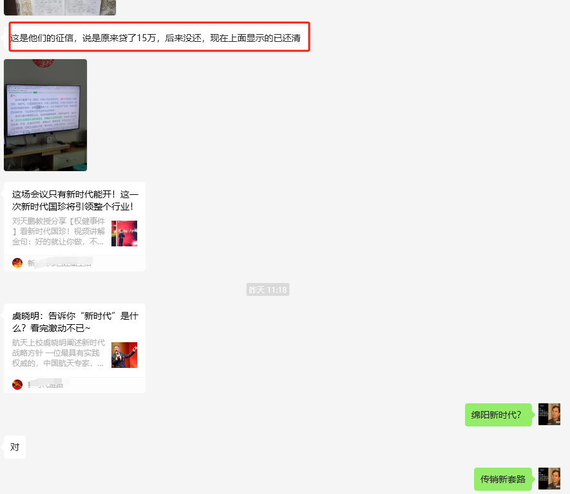Open article 告诉你"新时代"是什么
The width and height of the screenshot is (570, 494).
click(75, 322)
